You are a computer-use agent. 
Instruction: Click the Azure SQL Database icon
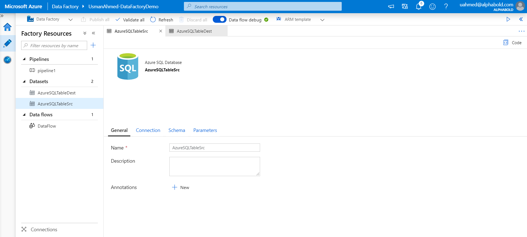click(128, 66)
